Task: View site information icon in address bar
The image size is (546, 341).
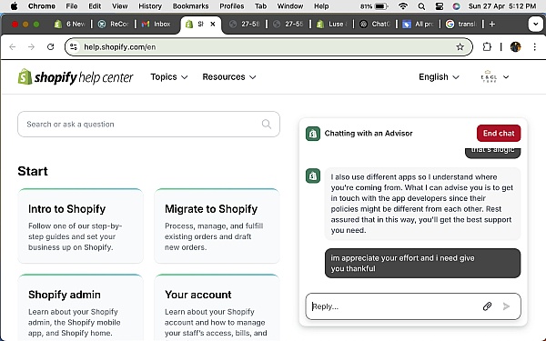Action: 74,47
